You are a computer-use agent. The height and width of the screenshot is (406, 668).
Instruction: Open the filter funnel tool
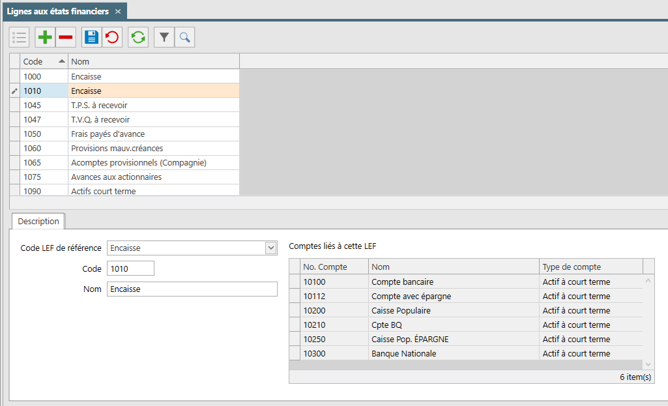164,38
